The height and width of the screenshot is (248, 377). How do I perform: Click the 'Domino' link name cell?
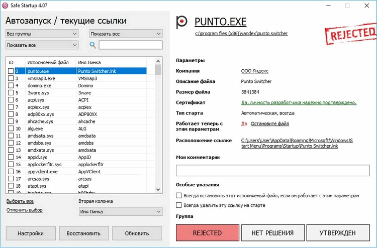pyautogui.click(x=111, y=85)
